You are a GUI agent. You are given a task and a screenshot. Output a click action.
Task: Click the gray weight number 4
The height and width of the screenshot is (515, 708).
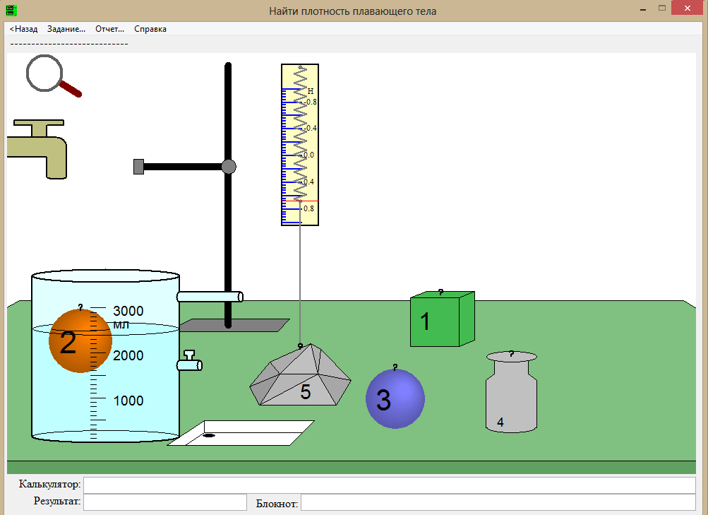pos(511,393)
